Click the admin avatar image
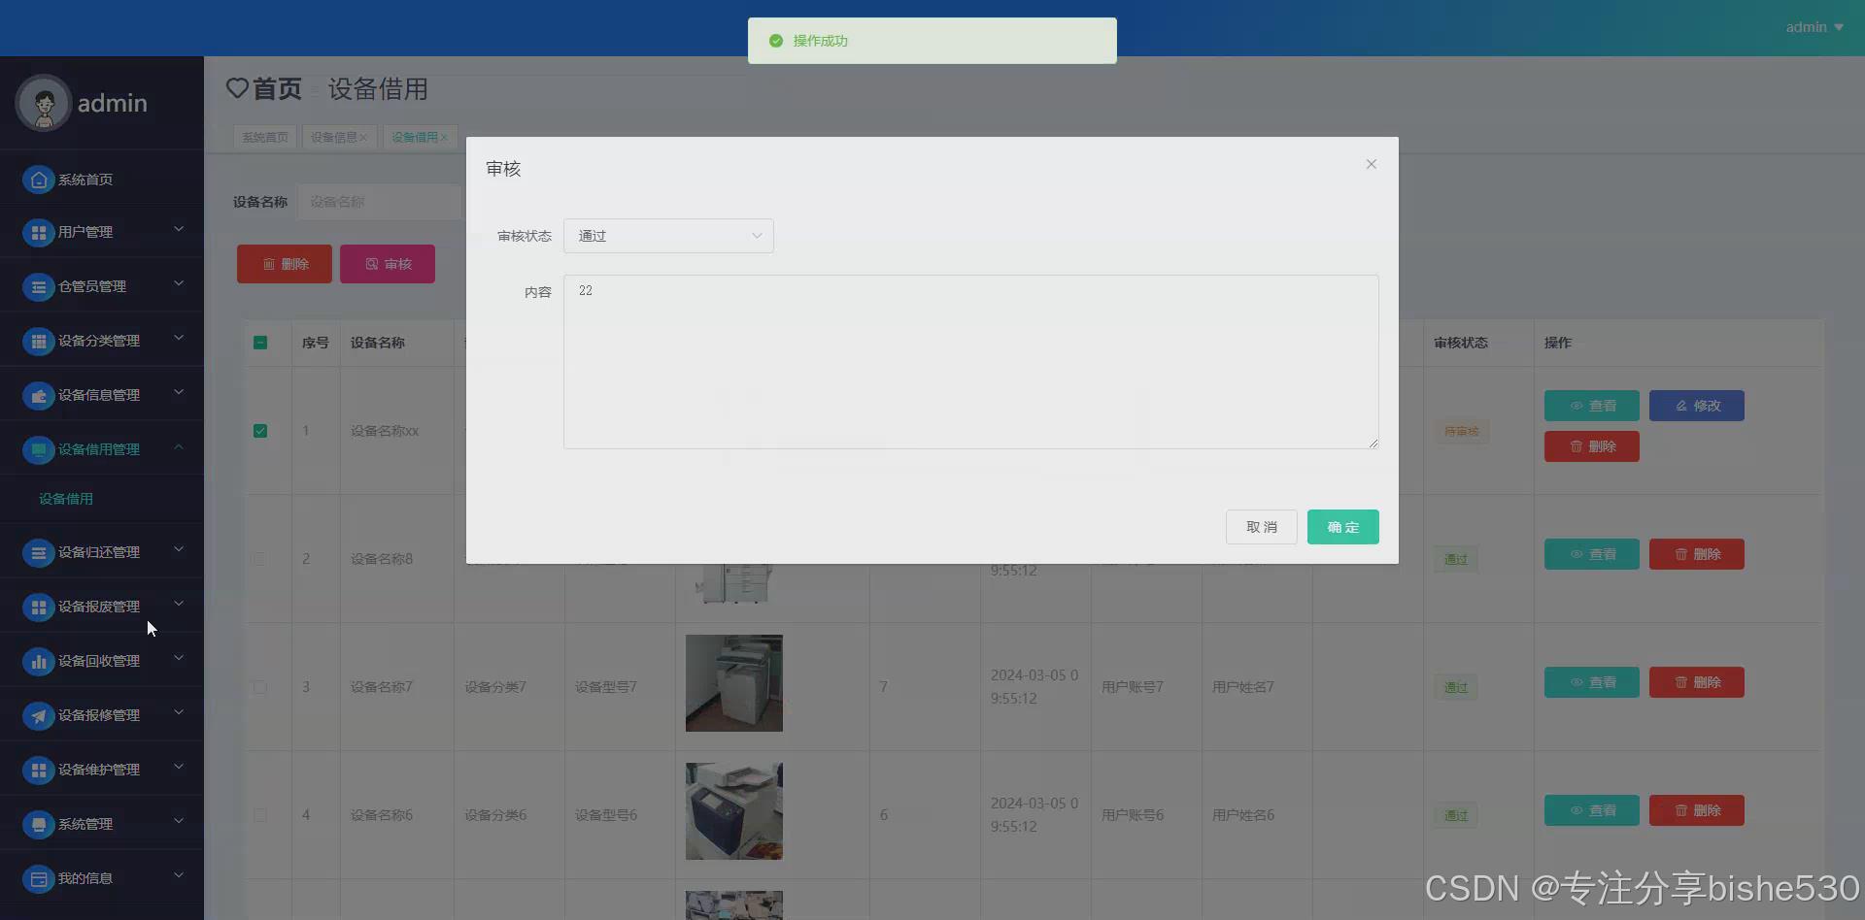This screenshot has width=1865, height=920. click(42, 103)
